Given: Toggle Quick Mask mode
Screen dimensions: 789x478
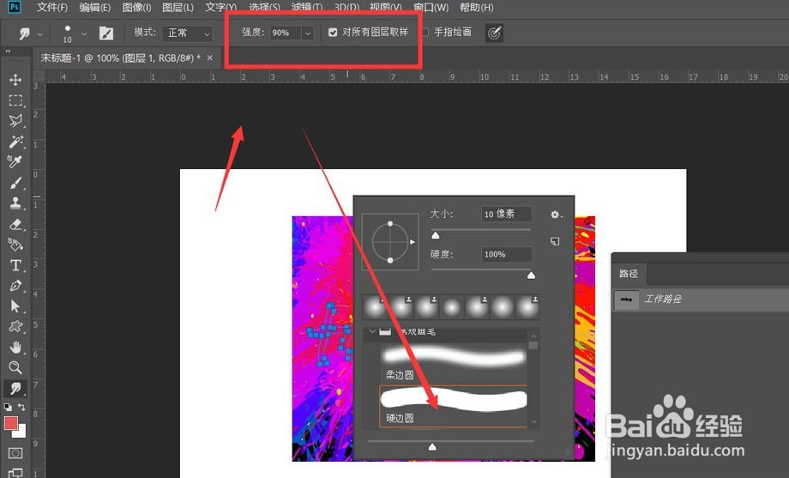Looking at the screenshot, I should coord(15,453).
